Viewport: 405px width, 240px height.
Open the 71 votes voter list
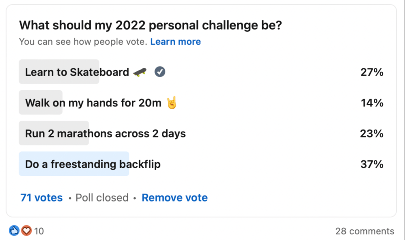coord(42,198)
